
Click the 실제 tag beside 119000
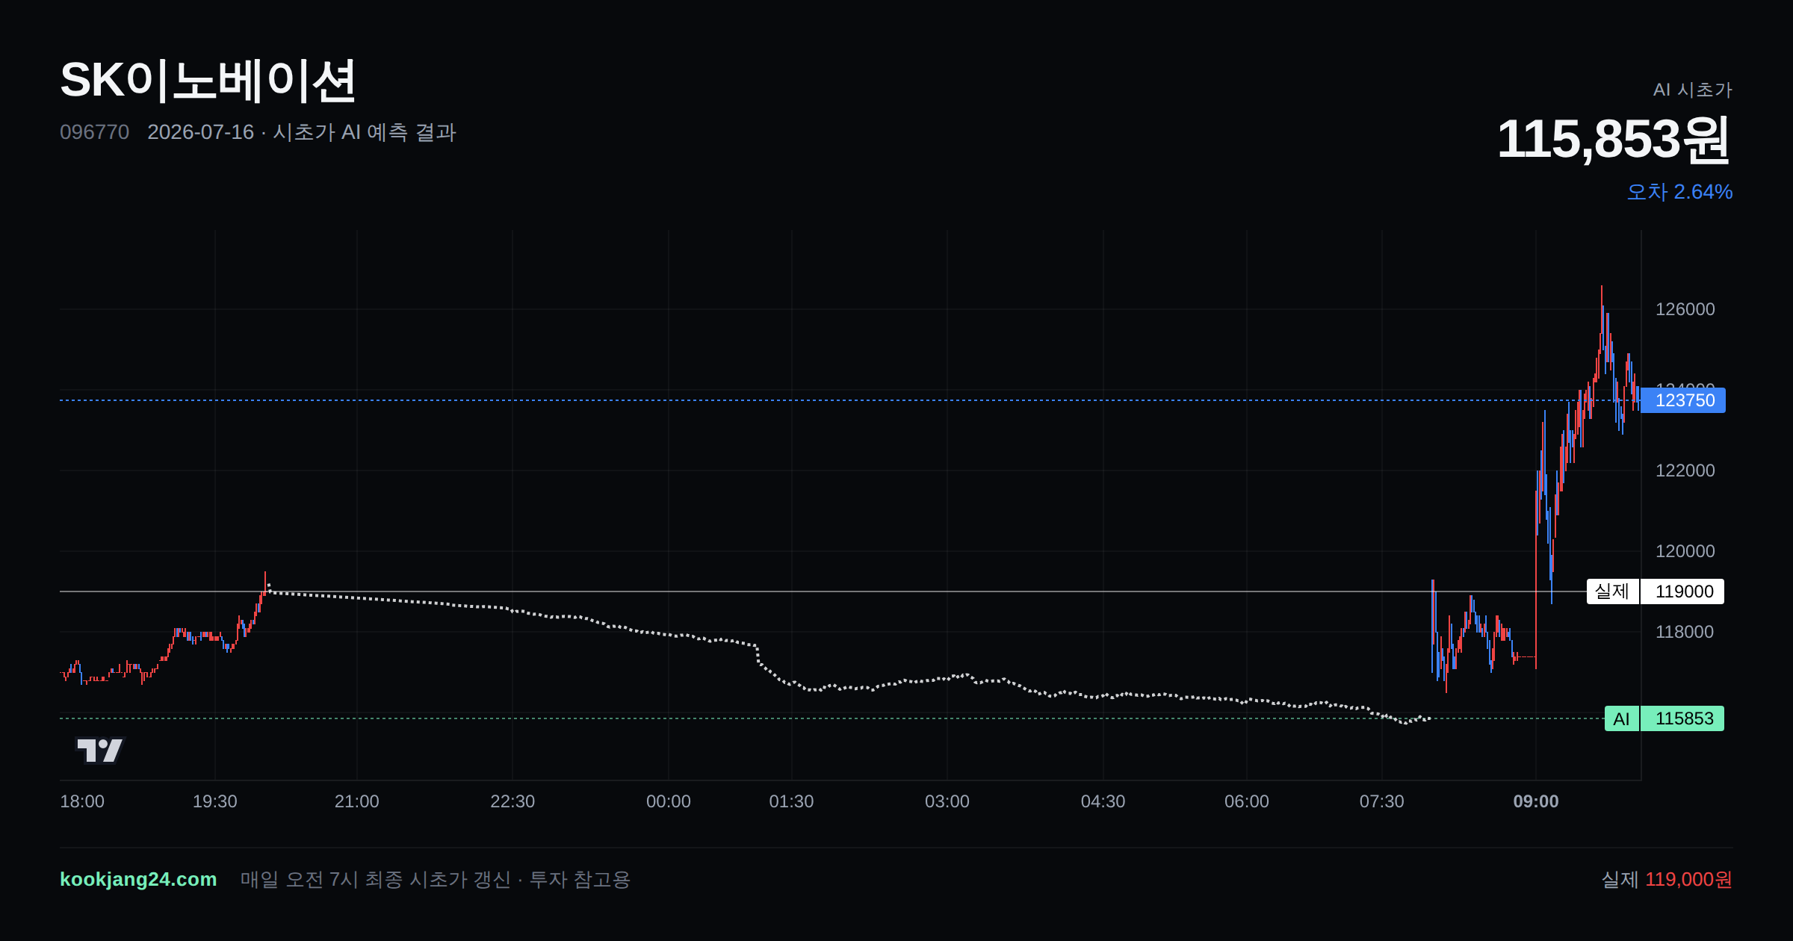1613,591
